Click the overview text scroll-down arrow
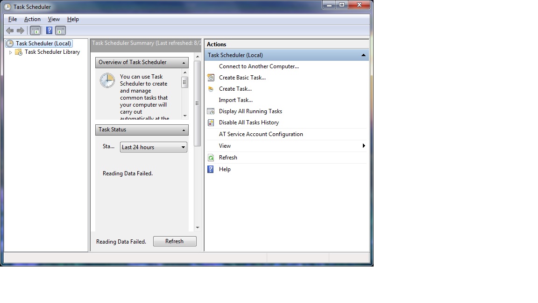The image size is (538, 303). 185,116
